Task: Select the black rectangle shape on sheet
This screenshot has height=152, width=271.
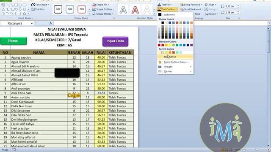Action: (67, 73)
